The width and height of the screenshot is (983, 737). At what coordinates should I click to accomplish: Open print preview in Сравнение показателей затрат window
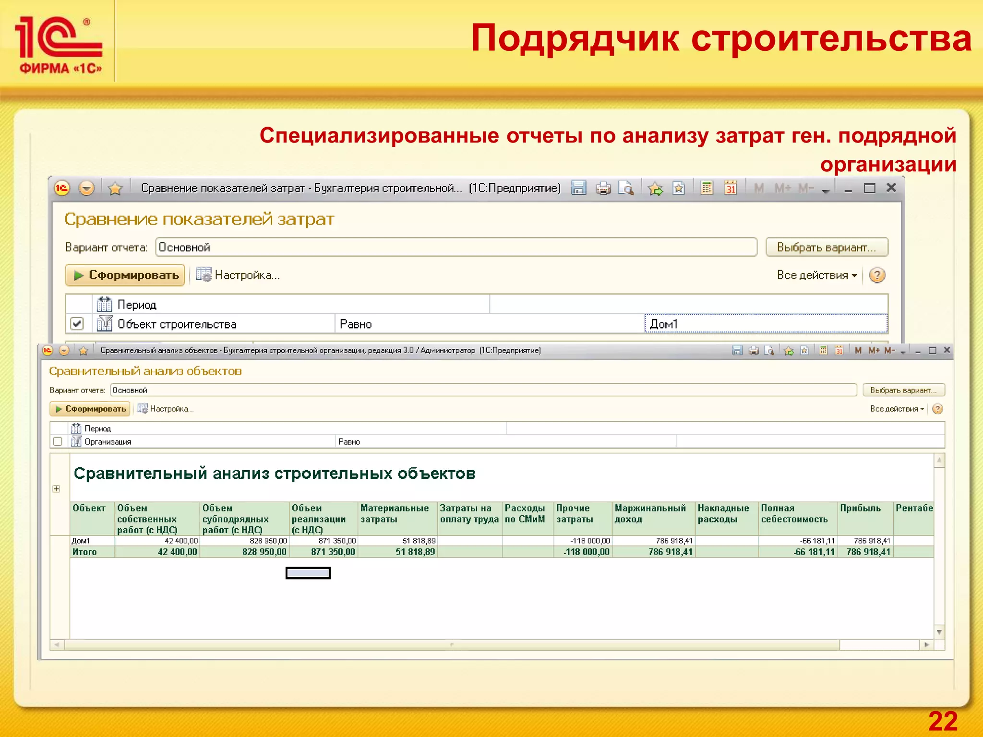point(626,188)
